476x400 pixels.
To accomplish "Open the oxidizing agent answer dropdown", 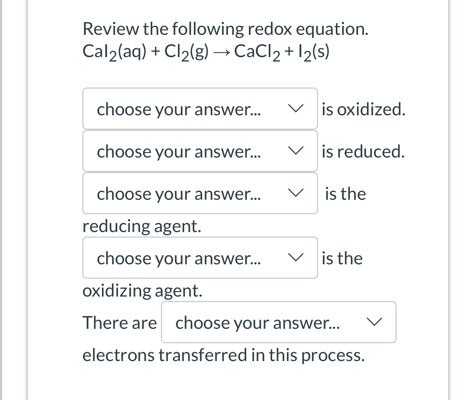I will coord(200,258).
